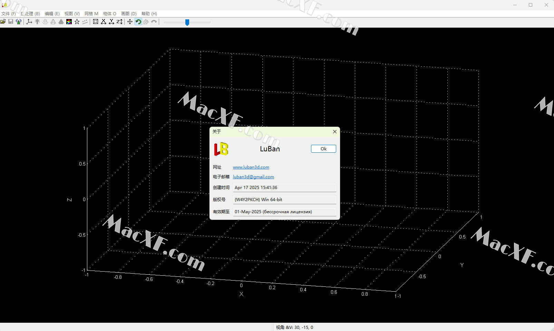Click the broadcast antenna toolbar icon
The height and width of the screenshot is (331, 554).
[x=19, y=22]
